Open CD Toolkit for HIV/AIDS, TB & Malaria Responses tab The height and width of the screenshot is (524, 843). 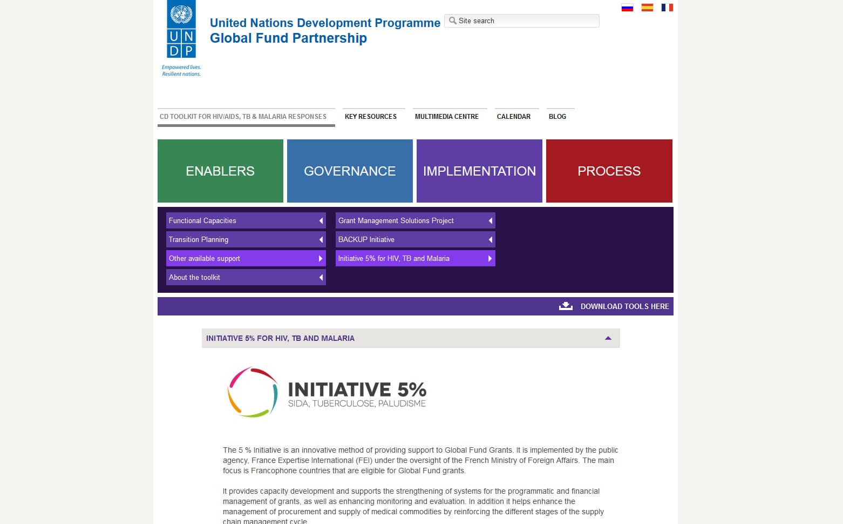click(246, 117)
